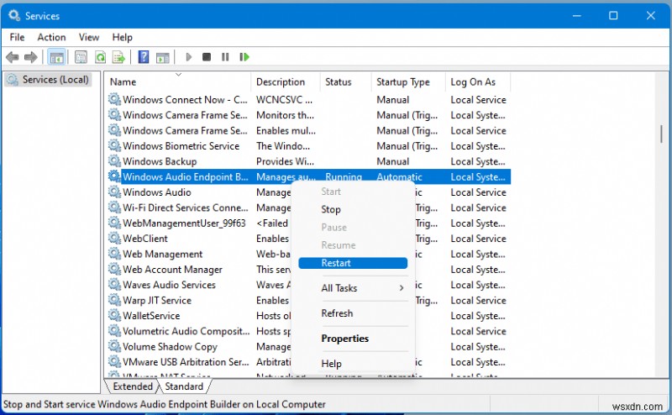Click gear icon next to Windows Backup

coord(114,161)
